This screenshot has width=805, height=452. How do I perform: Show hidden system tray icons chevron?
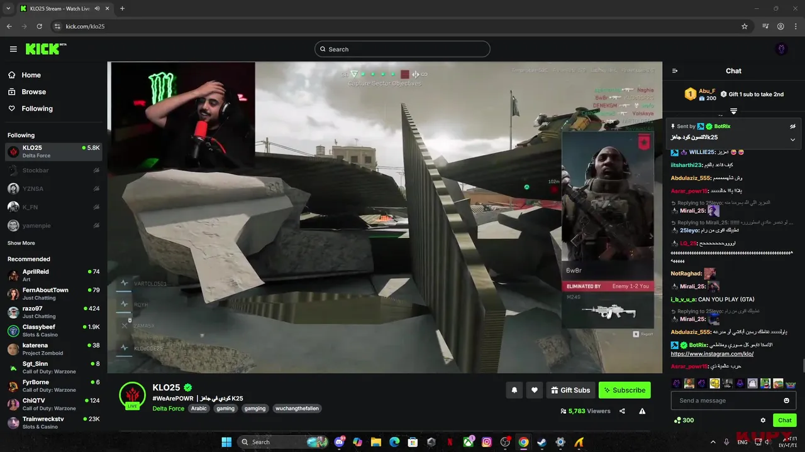pos(713,442)
